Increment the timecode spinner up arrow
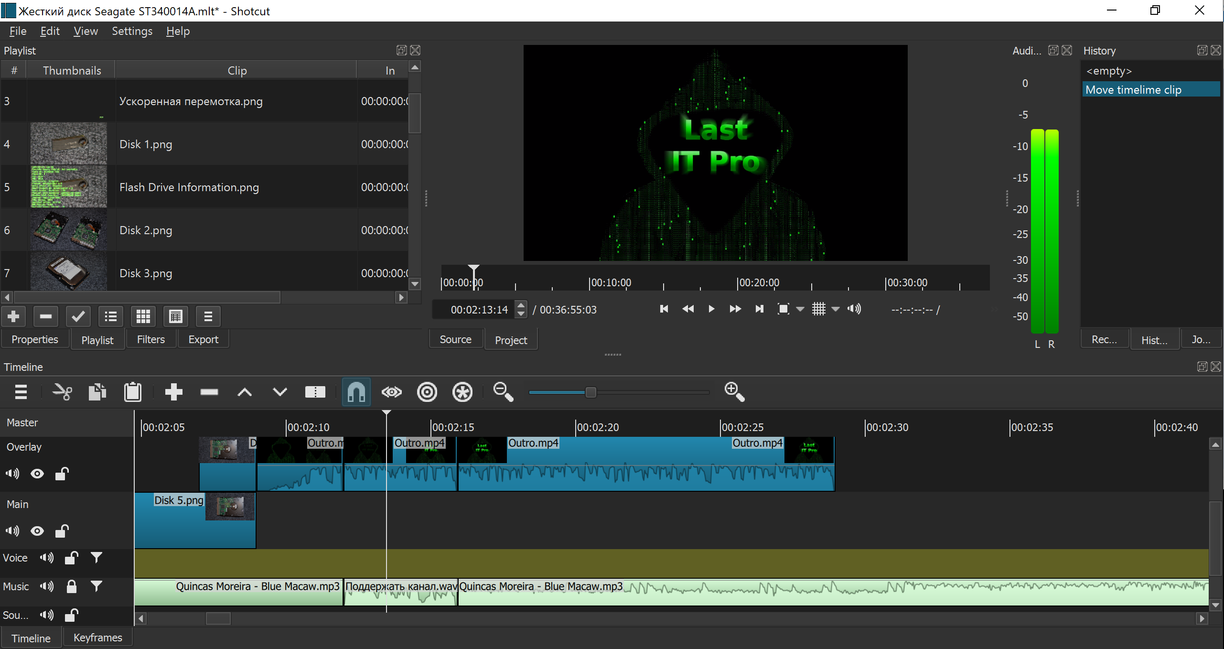1224x649 pixels. tap(522, 304)
